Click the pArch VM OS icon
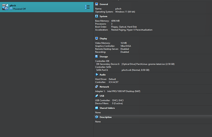Viewport: 212px width, 137px height. click(5, 7)
